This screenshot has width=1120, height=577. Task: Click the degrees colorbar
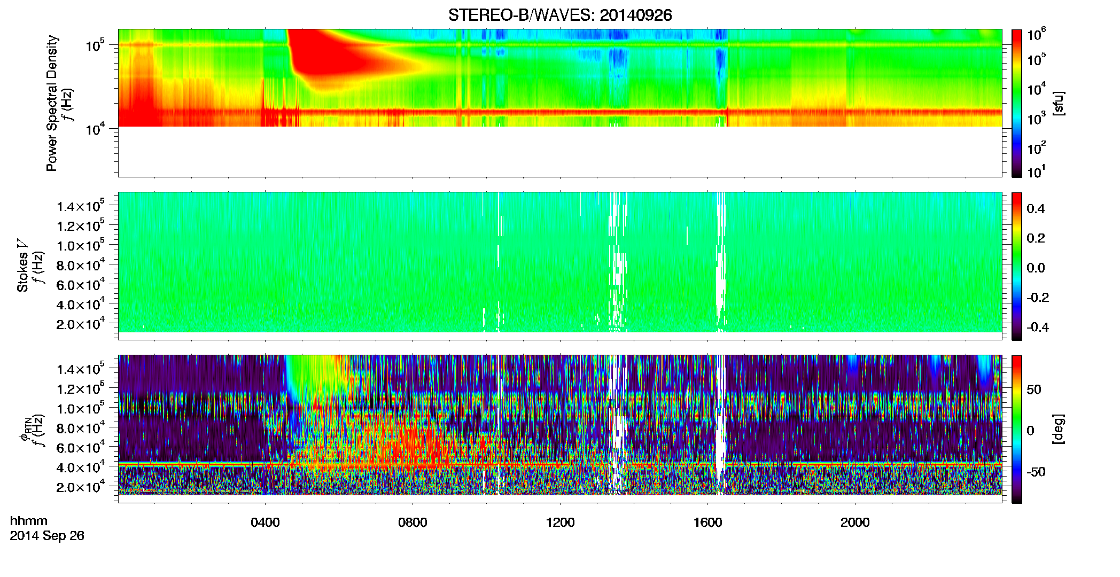click(1017, 428)
